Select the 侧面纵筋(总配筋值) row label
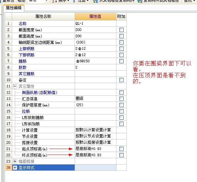The image size is (197, 182). [x=39, y=93]
